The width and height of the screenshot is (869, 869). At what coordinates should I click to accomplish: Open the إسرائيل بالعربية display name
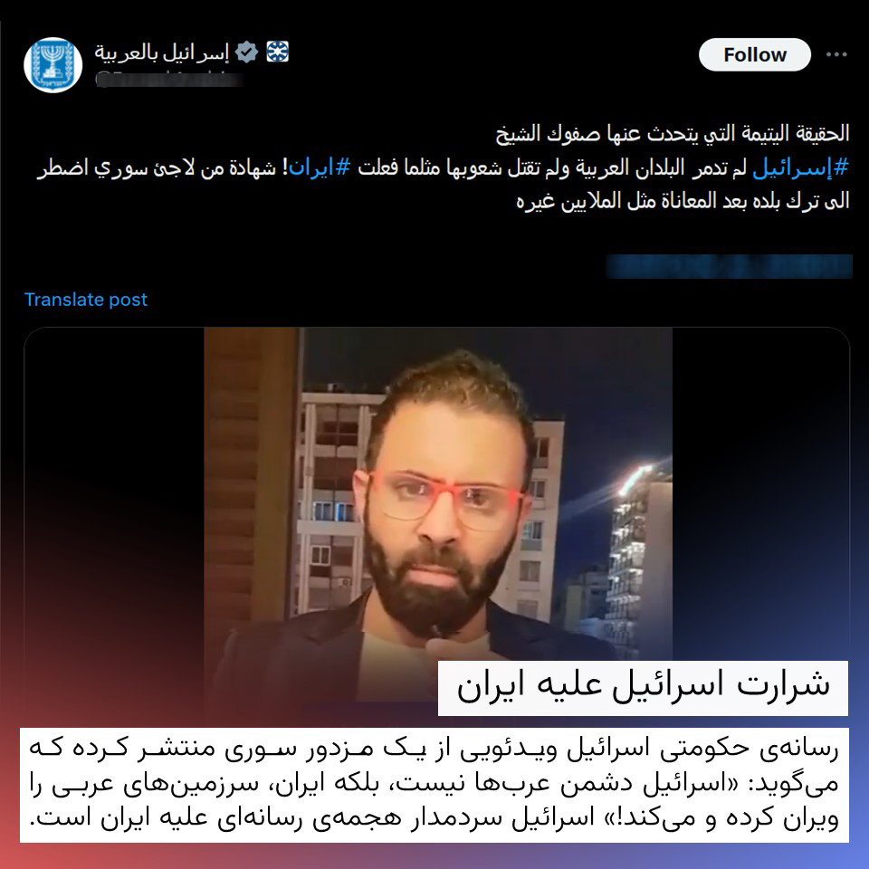tap(162, 53)
